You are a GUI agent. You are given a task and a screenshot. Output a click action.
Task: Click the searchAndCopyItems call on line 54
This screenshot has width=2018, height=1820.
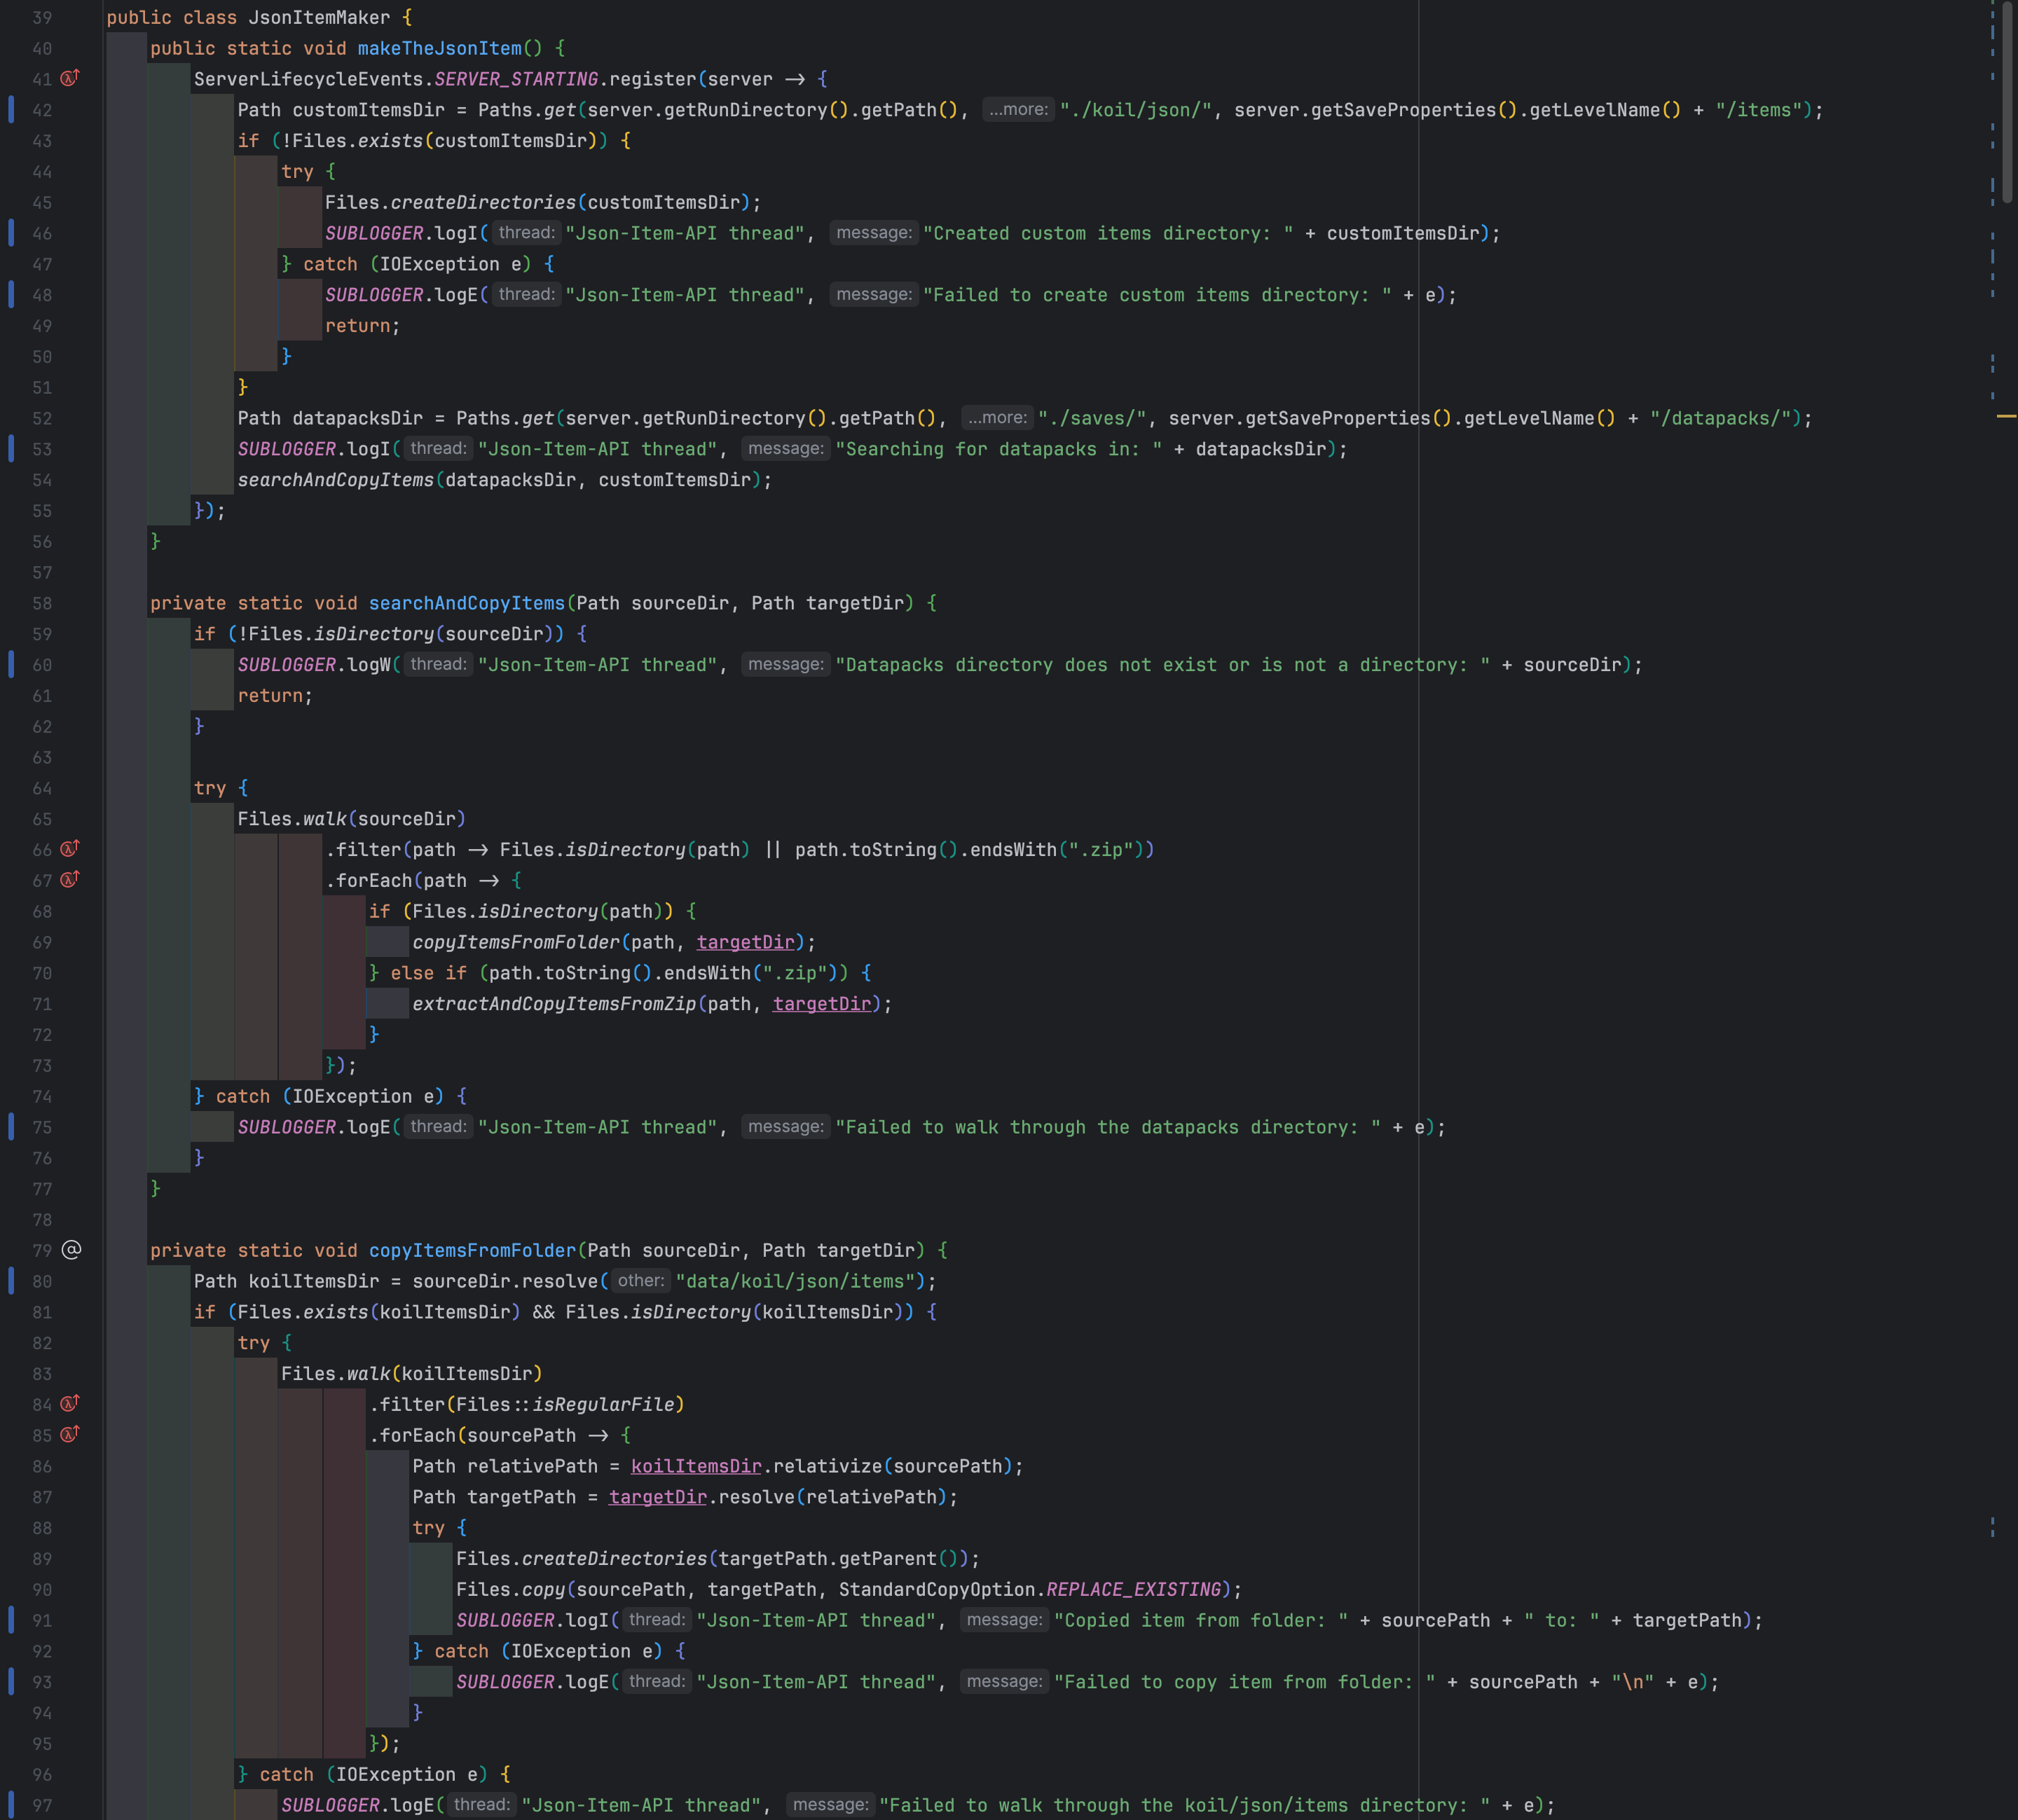click(335, 480)
